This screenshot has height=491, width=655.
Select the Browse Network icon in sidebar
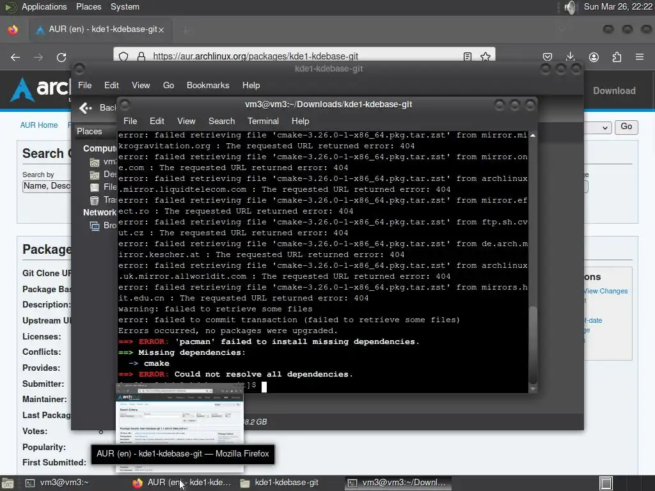(x=95, y=226)
